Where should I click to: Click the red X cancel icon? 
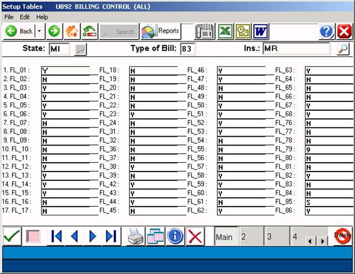point(195,236)
